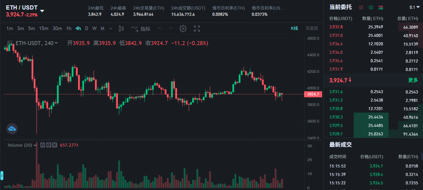The height and width of the screenshot is (190, 423).
Task: Click the blue cloud icon on chart
Action: pyautogui.click(x=12, y=129)
